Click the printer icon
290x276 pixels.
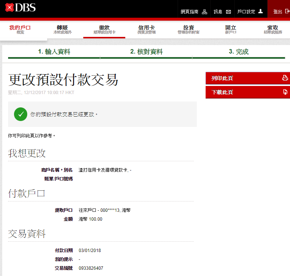point(284,78)
